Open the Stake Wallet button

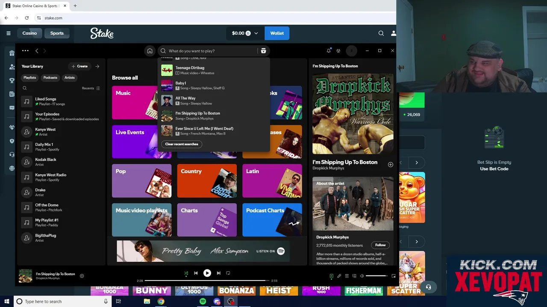(x=277, y=33)
